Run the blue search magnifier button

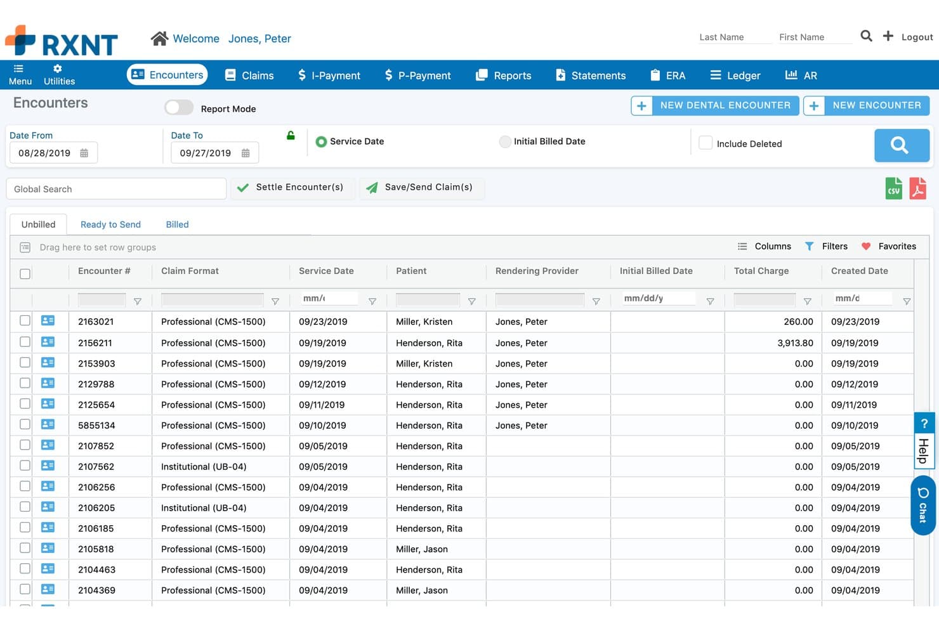tap(902, 145)
